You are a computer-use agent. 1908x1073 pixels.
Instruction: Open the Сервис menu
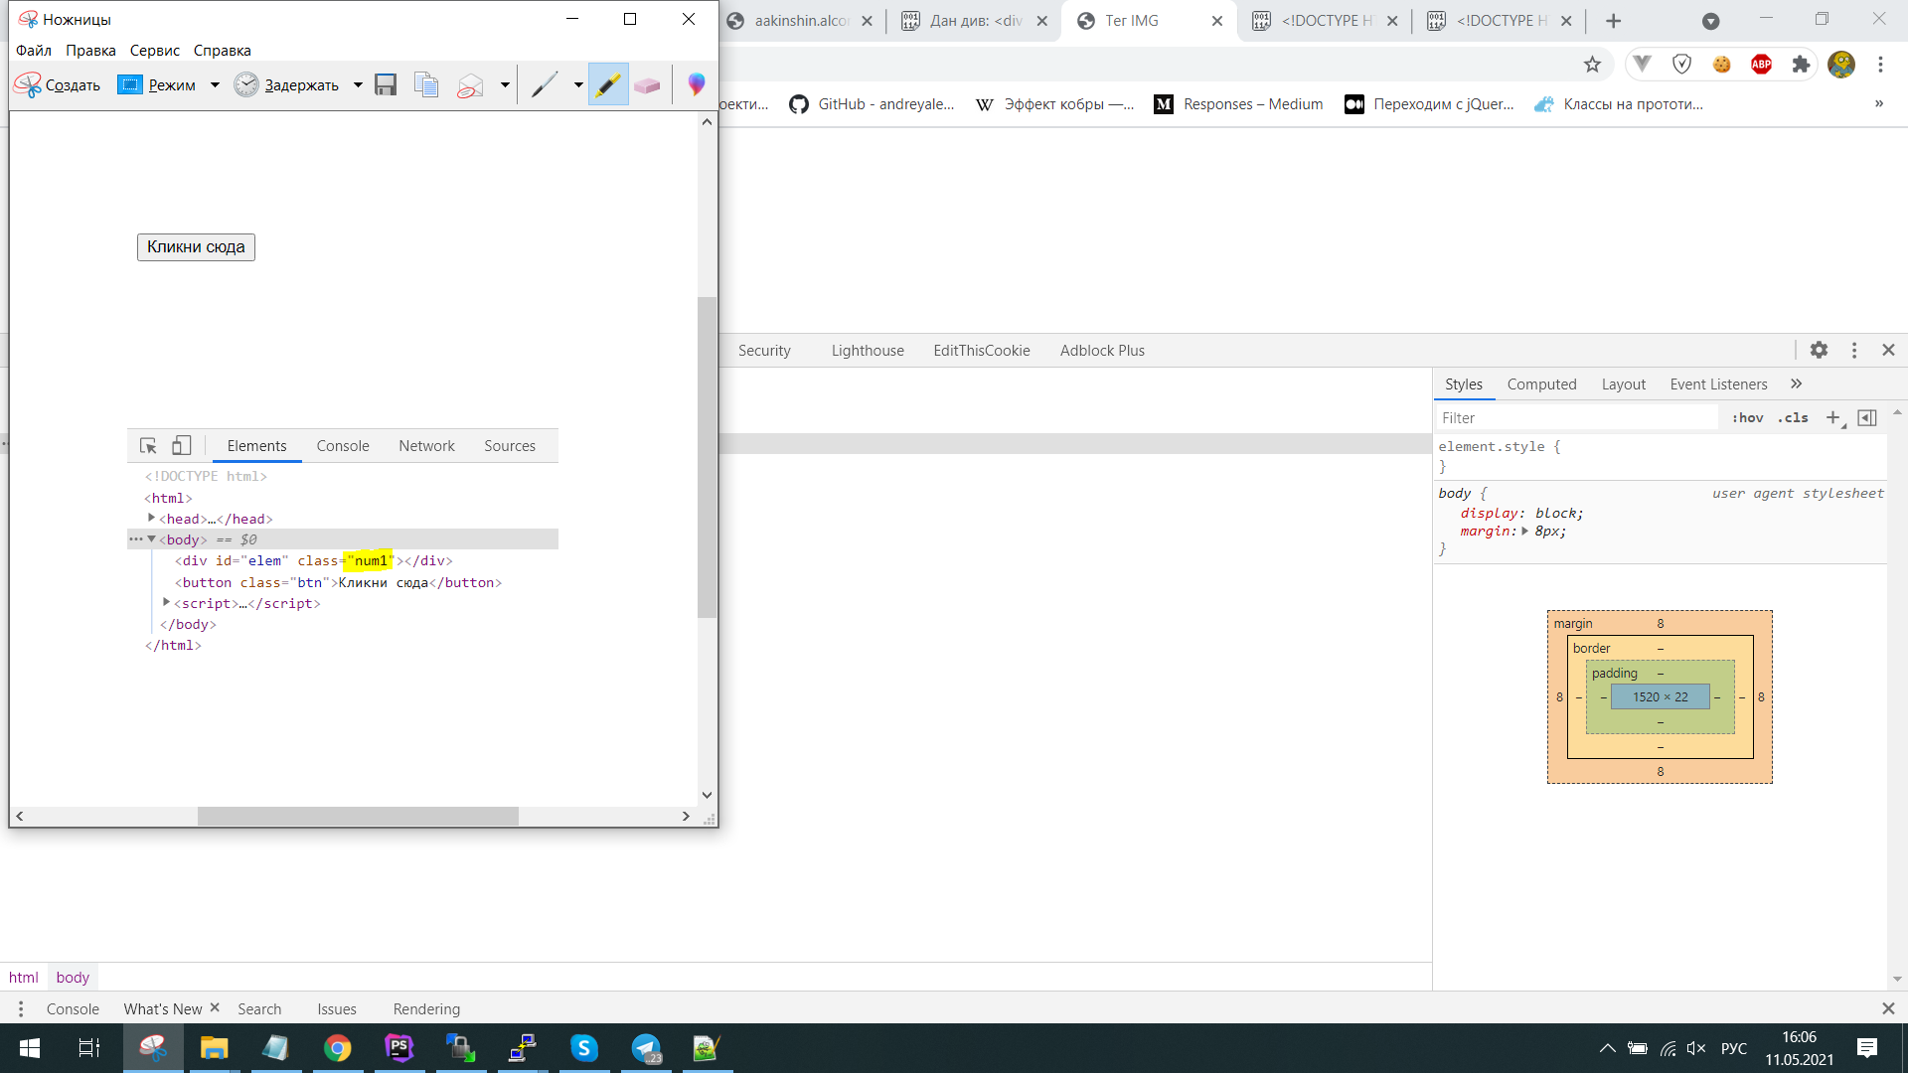tap(155, 51)
